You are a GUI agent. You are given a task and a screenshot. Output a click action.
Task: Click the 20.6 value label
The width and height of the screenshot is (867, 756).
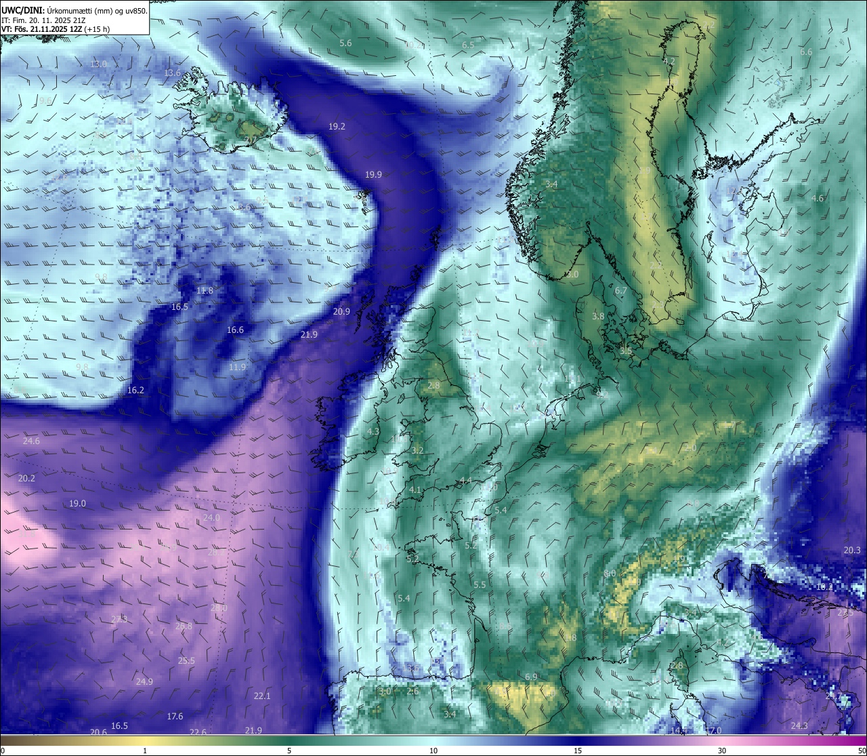click(98, 732)
